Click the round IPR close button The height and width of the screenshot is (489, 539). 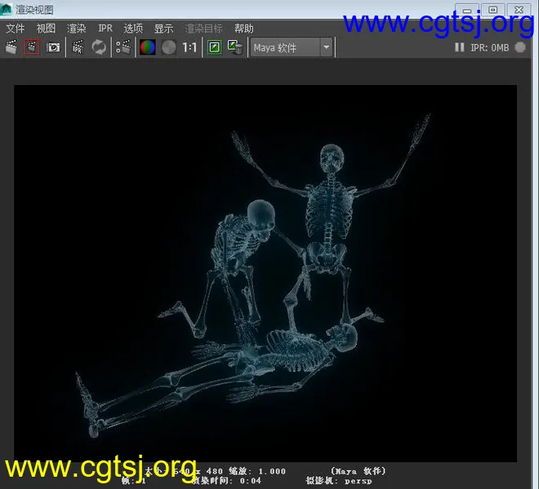[x=520, y=47]
